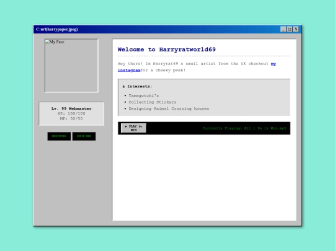Click the '& Interests:' heading
The image size is (335, 251).
pyautogui.click(x=137, y=86)
